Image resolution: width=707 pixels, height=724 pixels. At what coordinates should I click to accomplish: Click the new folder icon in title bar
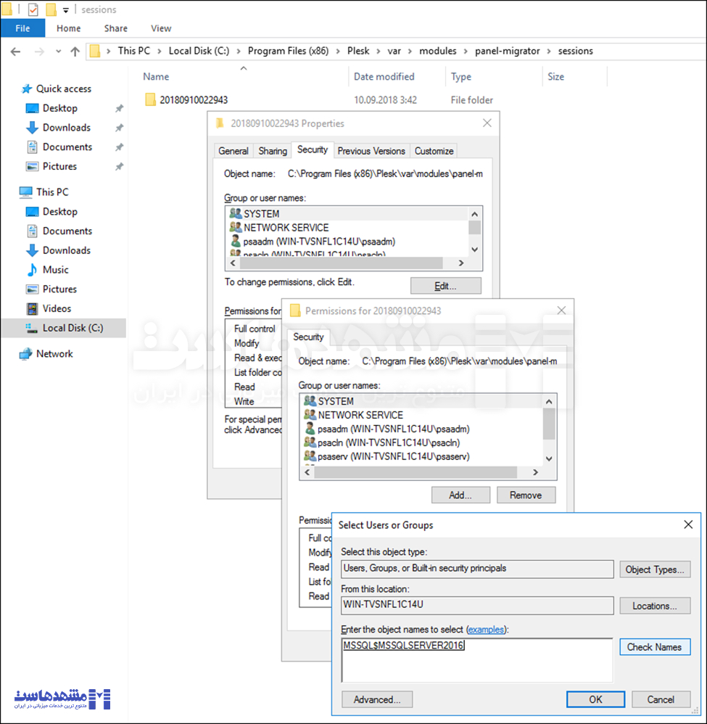51,9
